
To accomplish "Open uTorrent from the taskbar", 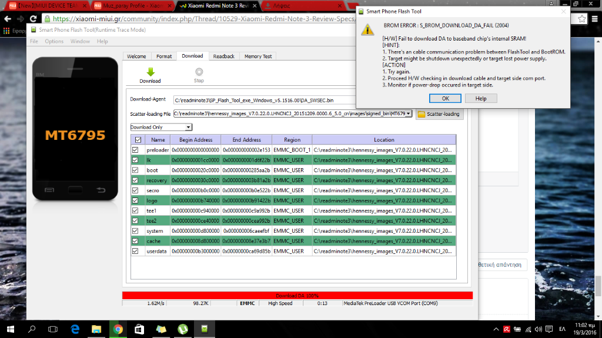I will coord(183,329).
